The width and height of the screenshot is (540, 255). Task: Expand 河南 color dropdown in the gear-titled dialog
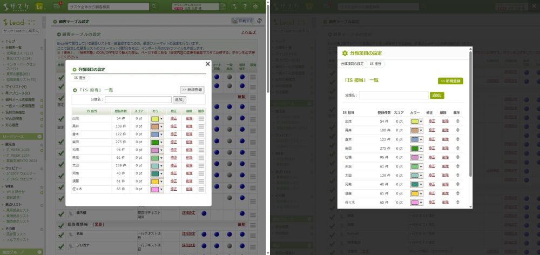pyautogui.click(x=421, y=184)
